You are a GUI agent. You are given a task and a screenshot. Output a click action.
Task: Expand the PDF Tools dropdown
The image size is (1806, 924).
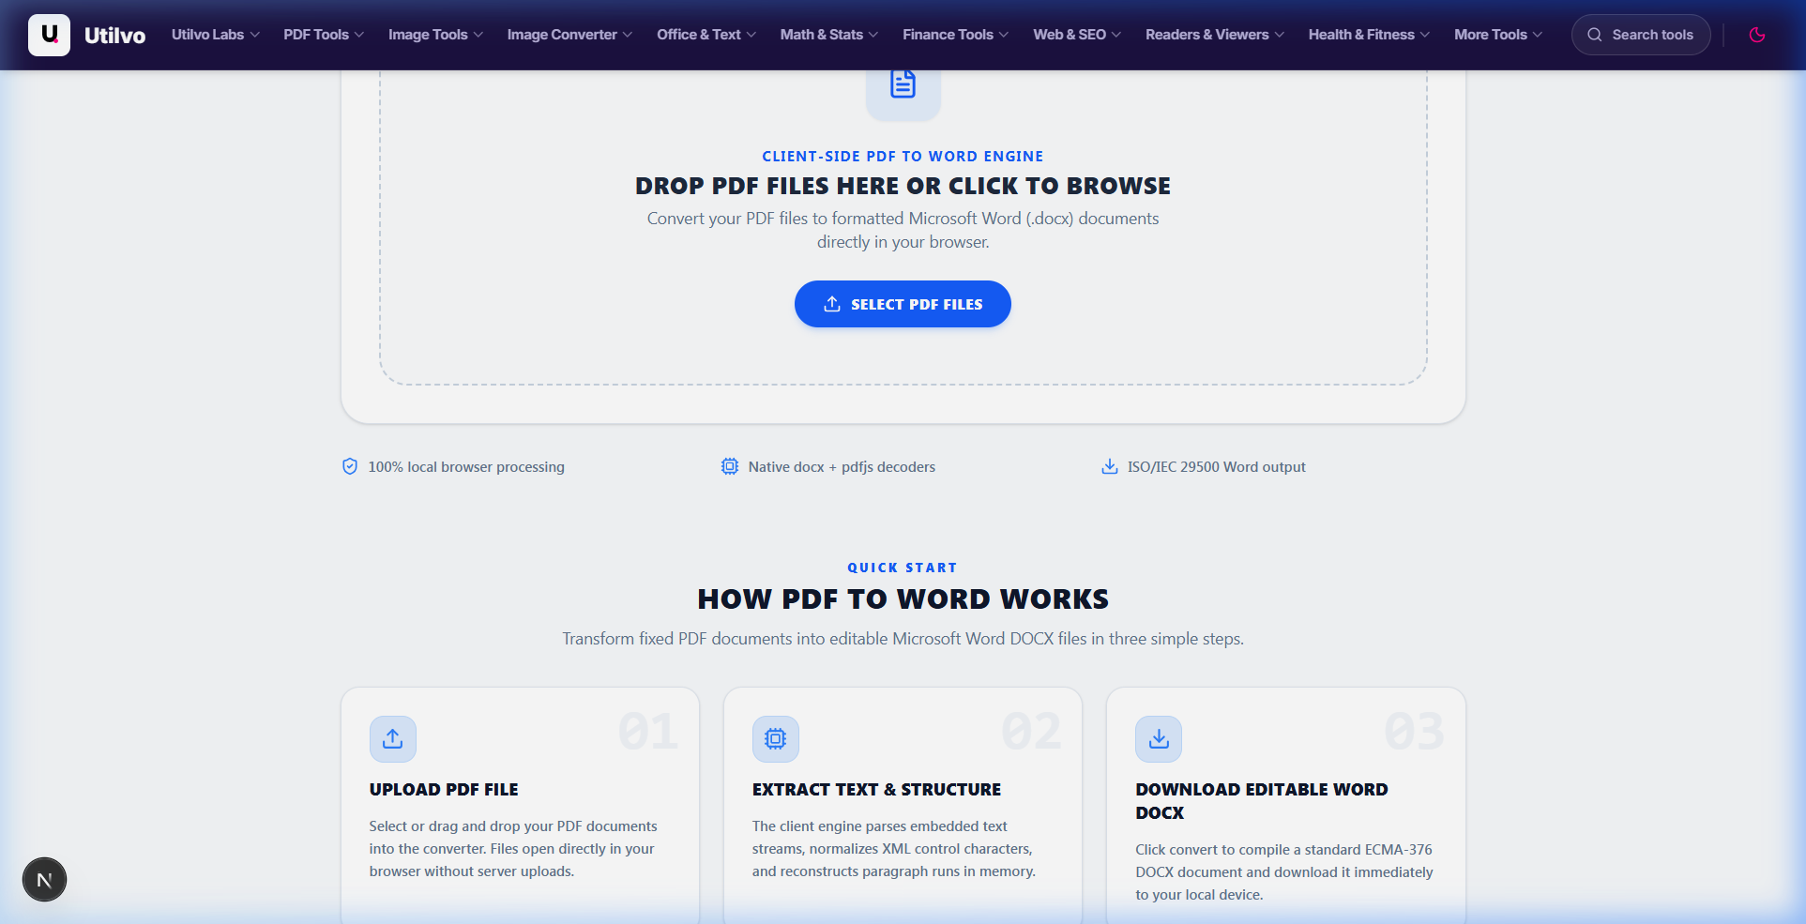[324, 35]
